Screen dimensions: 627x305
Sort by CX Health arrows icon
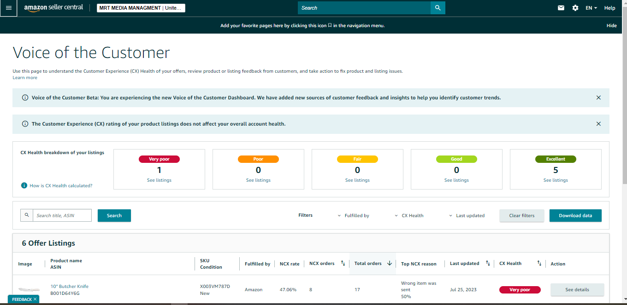coord(539,263)
